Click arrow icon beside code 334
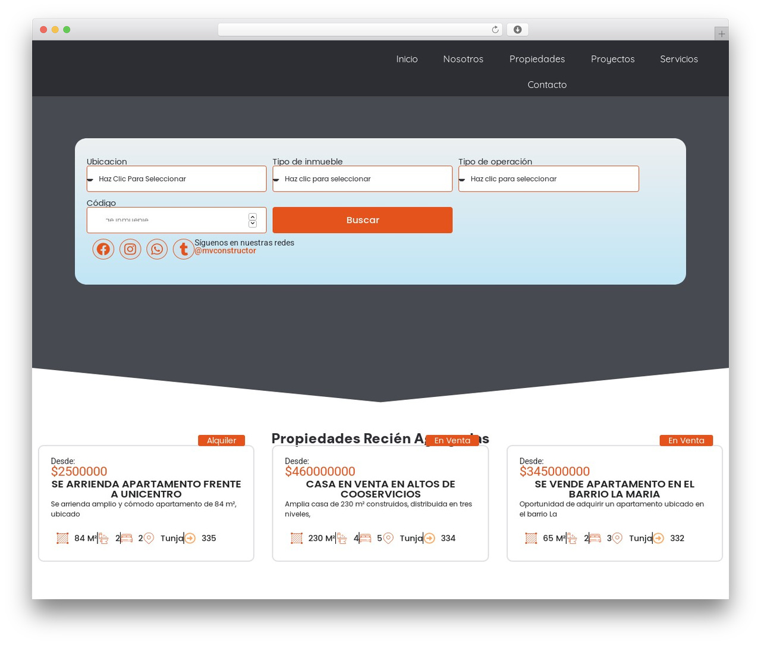 (x=429, y=538)
